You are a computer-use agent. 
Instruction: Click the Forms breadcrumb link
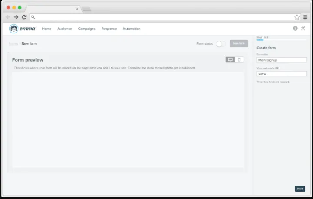coord(13,44)
